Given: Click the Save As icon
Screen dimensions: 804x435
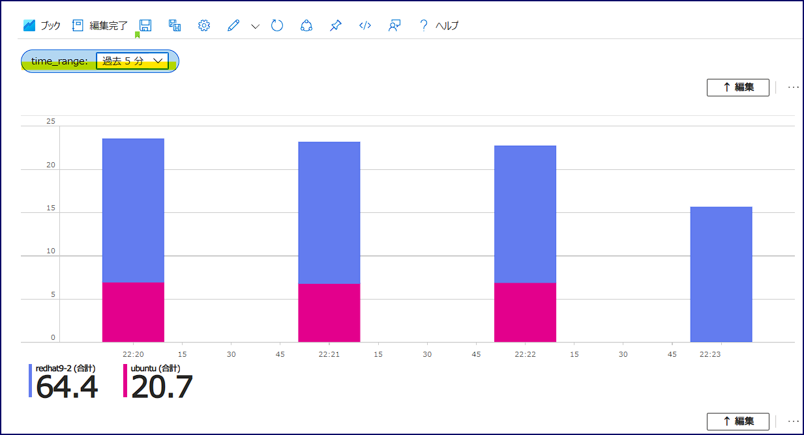Looking at the screenshot, I should coord(175,25).
